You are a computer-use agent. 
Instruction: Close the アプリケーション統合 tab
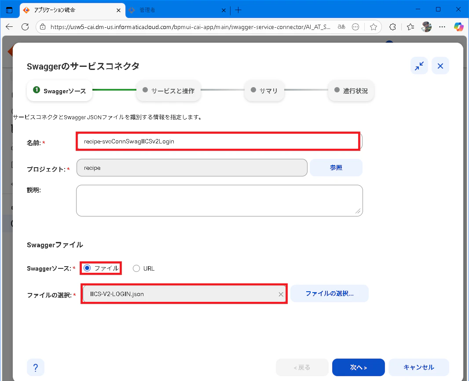pos(118,10)
